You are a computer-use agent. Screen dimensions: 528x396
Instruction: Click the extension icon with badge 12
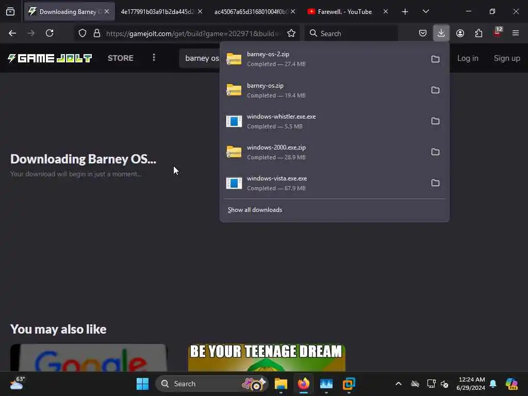(498, 32)
